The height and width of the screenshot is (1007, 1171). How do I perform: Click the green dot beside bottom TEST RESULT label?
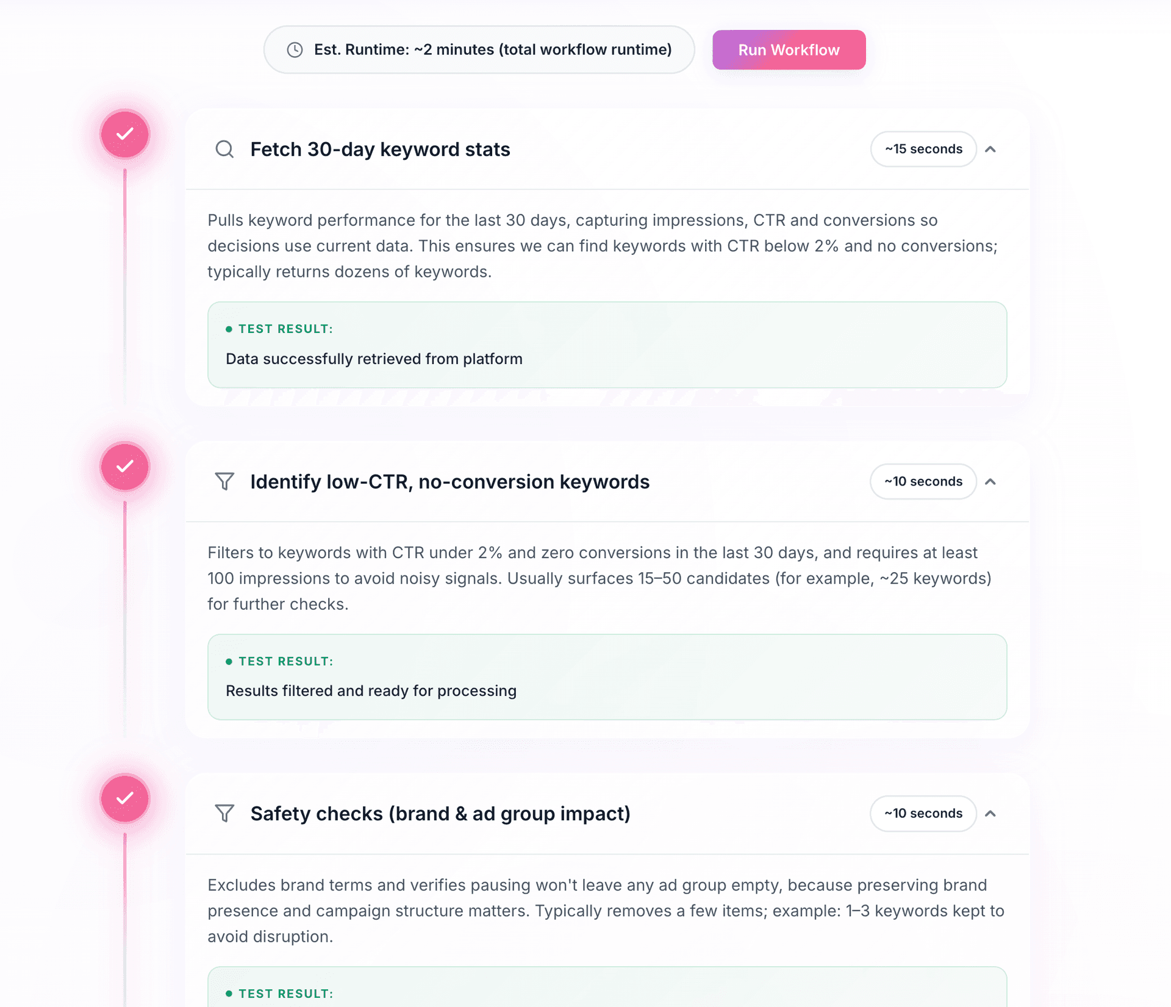[x=229, y=993]
